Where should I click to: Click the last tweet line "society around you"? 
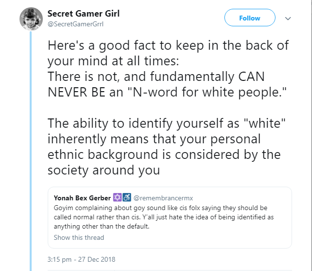[x=104, y=170]
